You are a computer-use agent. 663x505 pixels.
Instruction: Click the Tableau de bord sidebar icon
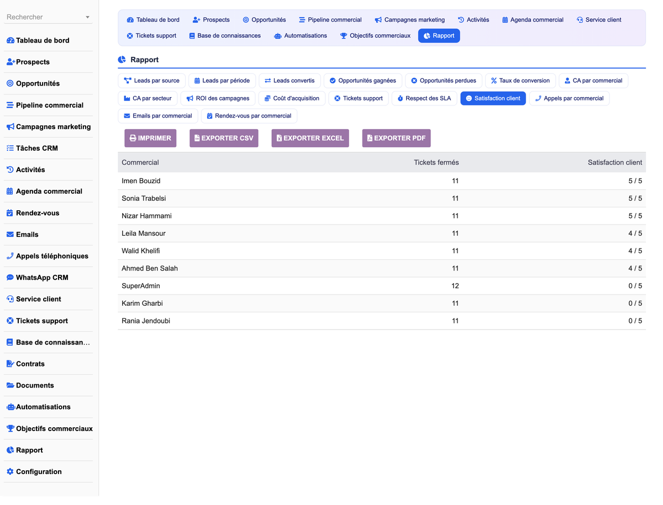coord(10,41)
